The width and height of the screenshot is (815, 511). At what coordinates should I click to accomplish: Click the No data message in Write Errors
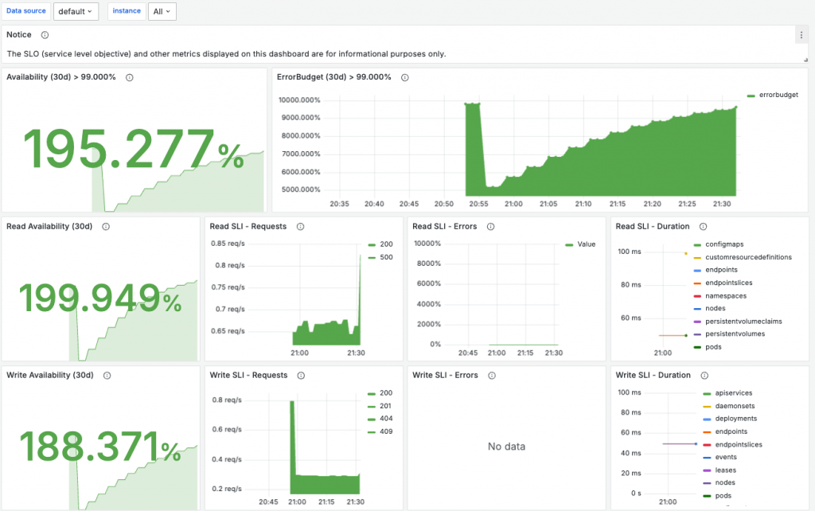click(506, 447)
